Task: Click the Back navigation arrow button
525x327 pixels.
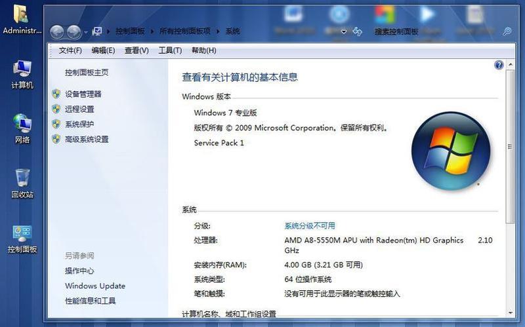Action: (57, 32)
